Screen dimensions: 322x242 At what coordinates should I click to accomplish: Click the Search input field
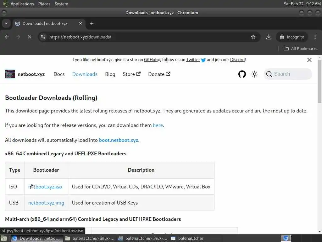[288, 74]
